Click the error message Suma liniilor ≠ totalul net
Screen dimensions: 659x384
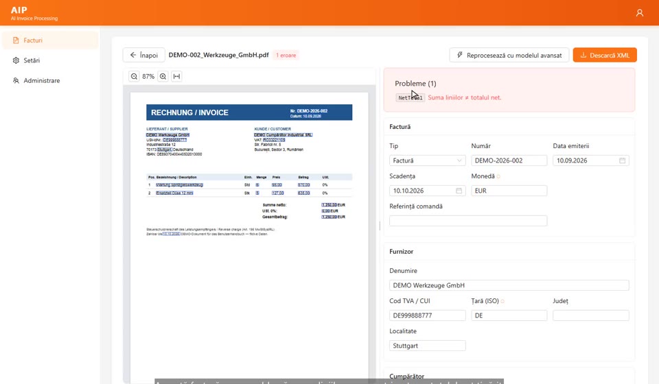coord(465,97)
